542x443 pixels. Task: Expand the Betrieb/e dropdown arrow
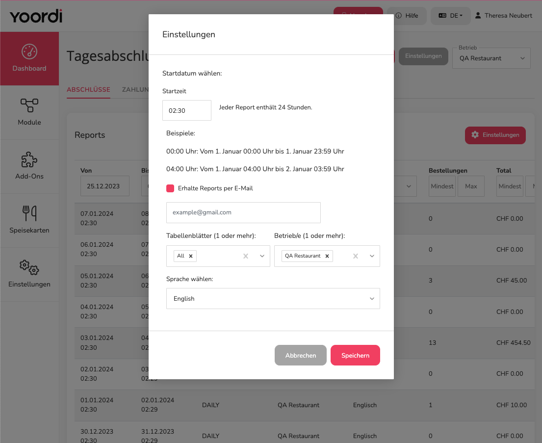pos(372,256)
